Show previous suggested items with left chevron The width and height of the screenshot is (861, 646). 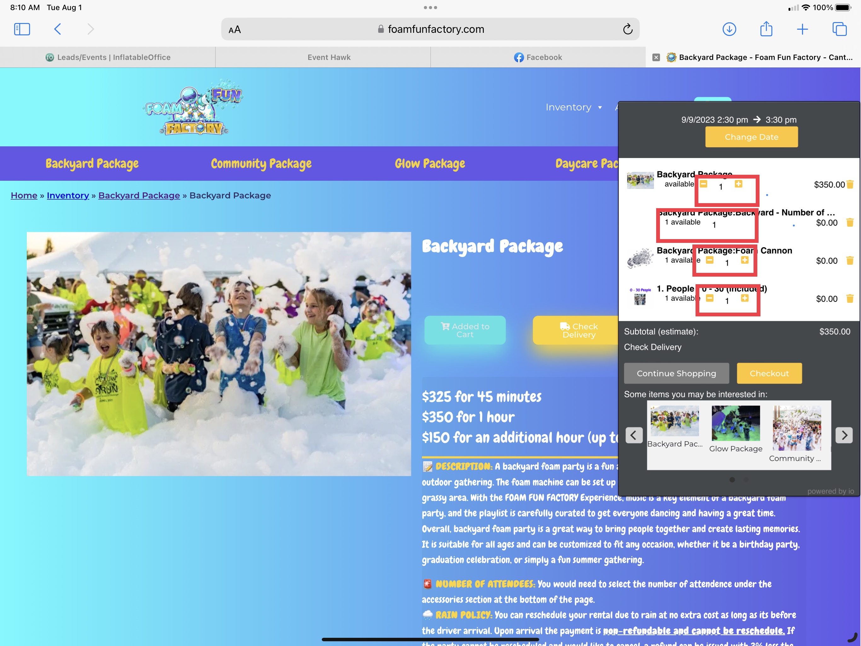(x=634, y=435)
